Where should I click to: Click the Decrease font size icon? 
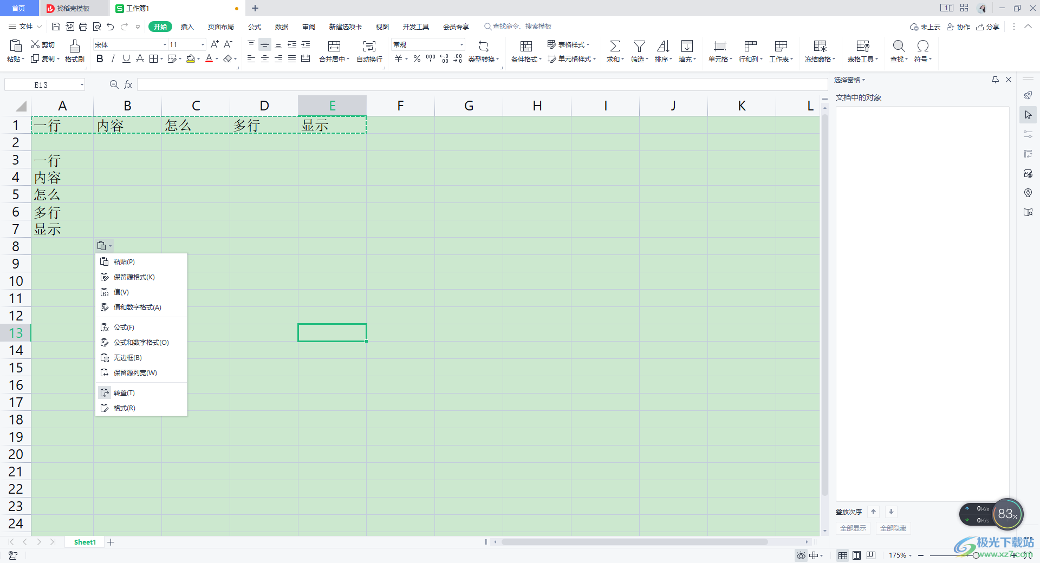click(x=228, y=44)
